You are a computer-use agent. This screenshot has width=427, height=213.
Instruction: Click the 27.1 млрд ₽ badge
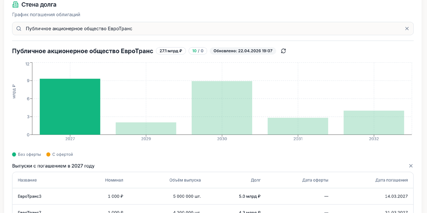click(171, 51)
